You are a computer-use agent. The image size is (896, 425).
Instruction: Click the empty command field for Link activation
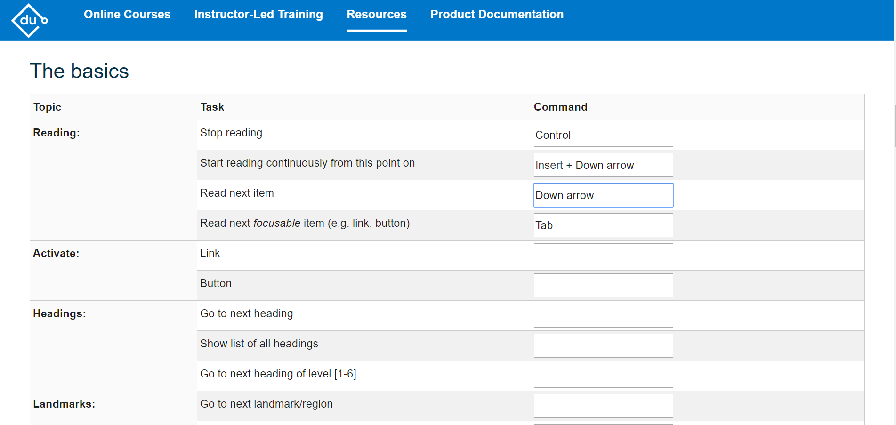[603, 255]
